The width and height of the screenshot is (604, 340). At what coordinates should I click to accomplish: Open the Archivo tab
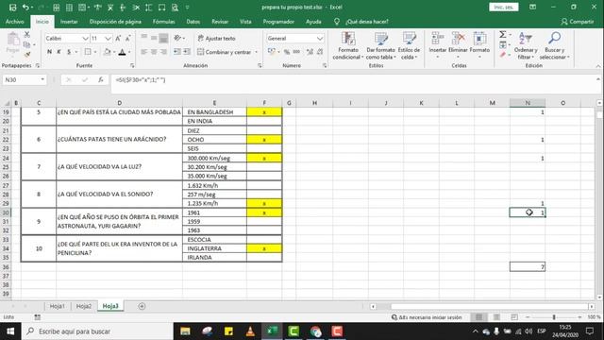[15, 22]
